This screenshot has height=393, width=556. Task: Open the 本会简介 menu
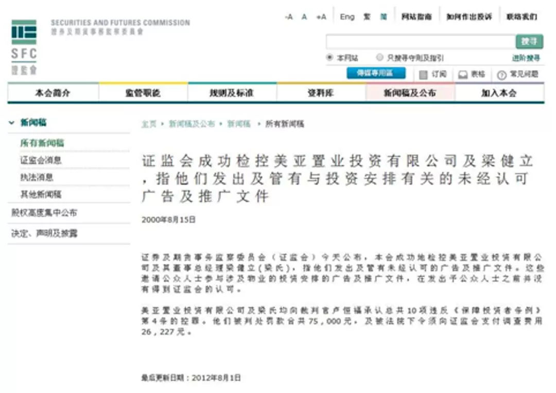tap(53, 93)
